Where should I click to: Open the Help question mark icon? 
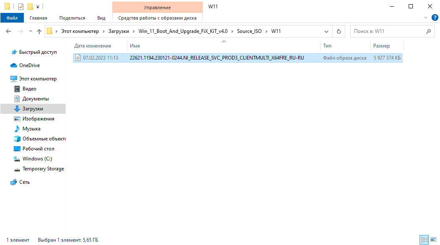(435, 17)
